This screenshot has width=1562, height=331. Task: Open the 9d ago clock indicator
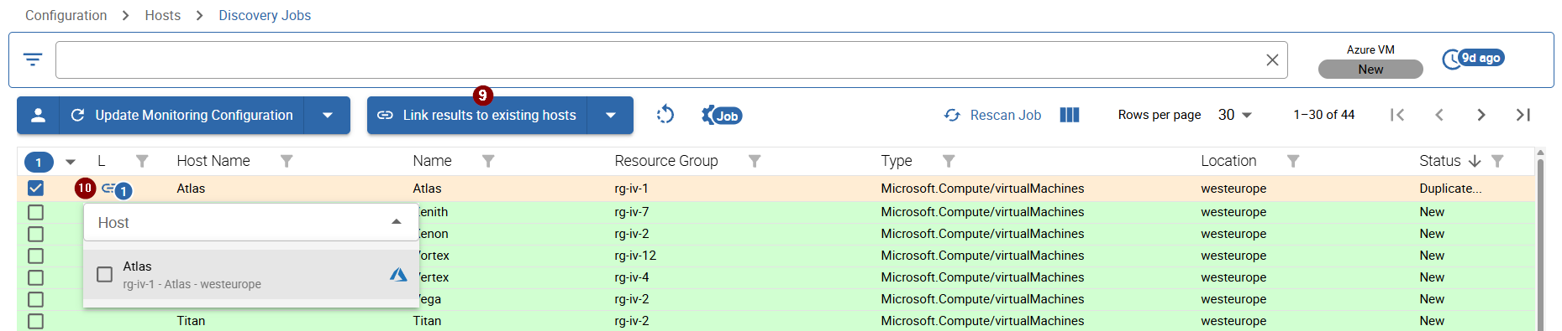pyautogui.click(x=1473, y=59)
